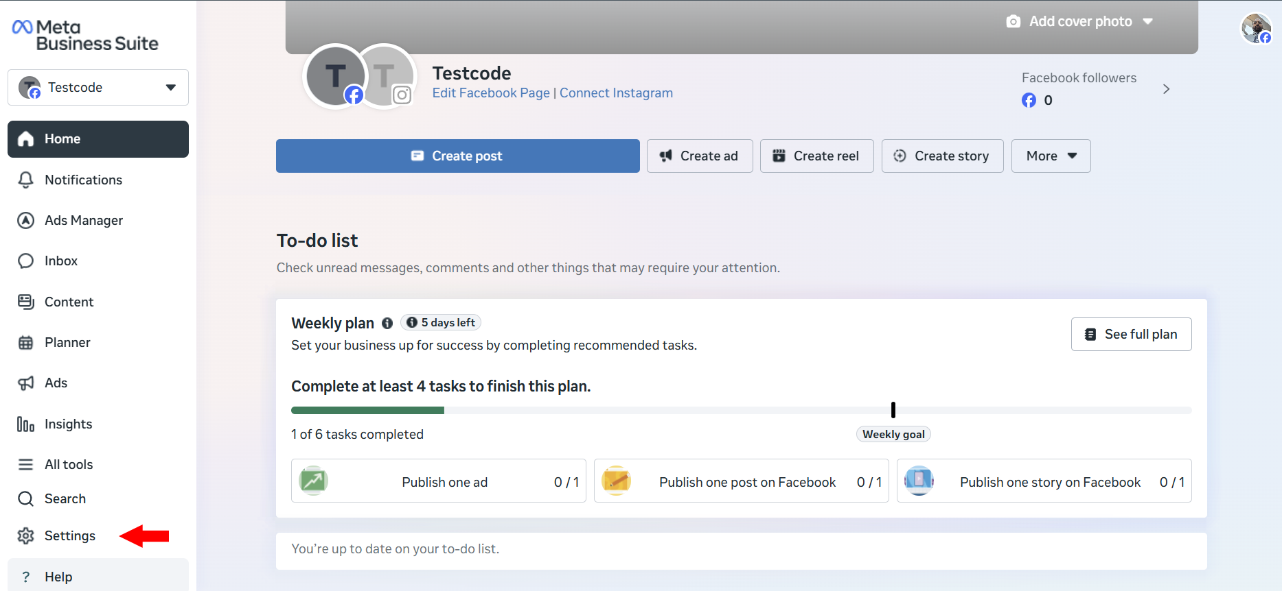Image resolution: width=1282 pixels, height=591 pixels.
Task: Click the green chart icon on ad task
Action: click(314, 481)
